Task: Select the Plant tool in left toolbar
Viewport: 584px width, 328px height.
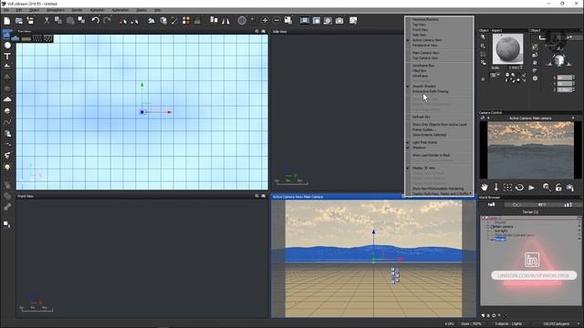Action: point(7,77)
